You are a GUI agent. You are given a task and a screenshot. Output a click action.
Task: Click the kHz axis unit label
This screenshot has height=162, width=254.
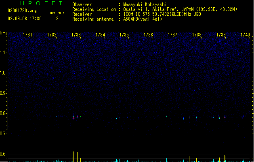point(4,33)
